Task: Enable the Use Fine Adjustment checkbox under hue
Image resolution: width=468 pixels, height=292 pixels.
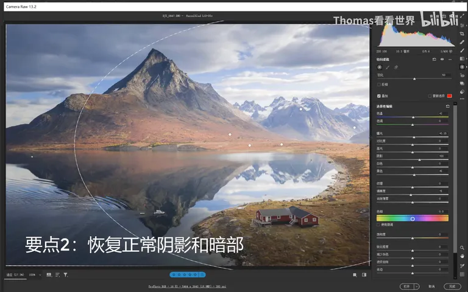Action: pyautogui.click(x=379, y=224)
